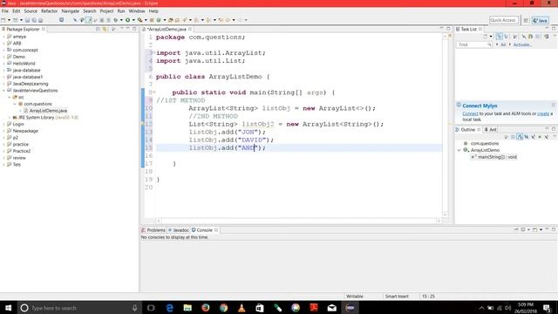Toggle Hide Local Types in Outline toolbar
The height and width of the screenshot is (314, 558).
click(x=547, y=137)
